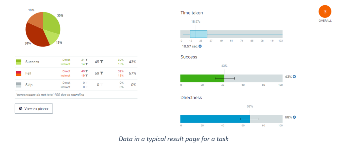Click the Time taken box plot
This screenshot has width=342, height=149.
[199, 34]
